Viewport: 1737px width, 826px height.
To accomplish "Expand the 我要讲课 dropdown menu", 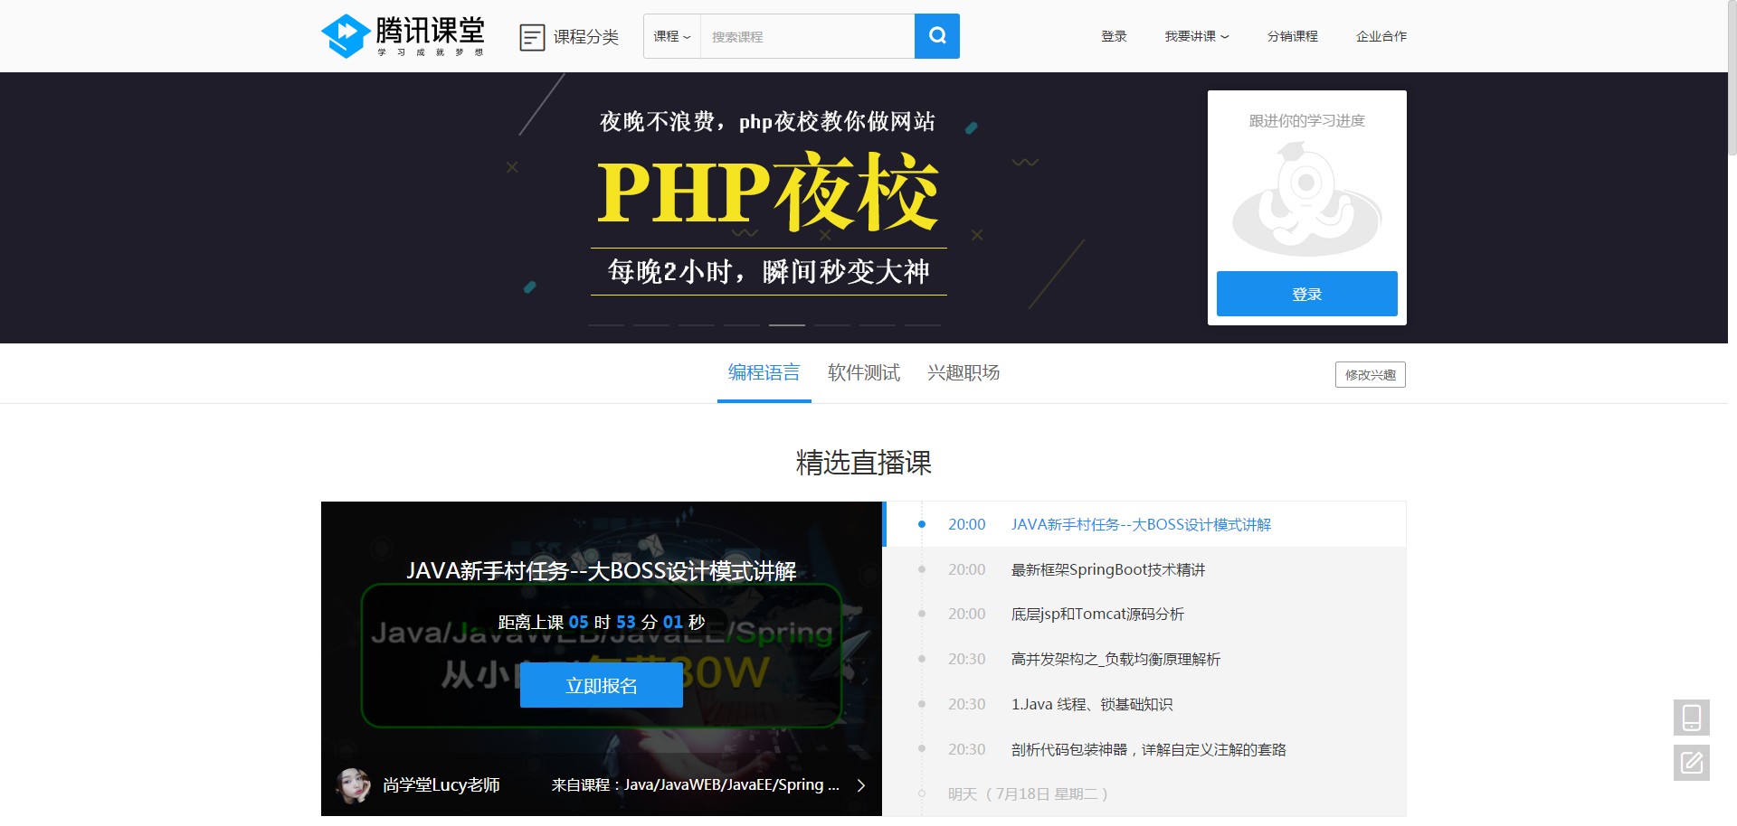I will click(x=1196, y=36).
